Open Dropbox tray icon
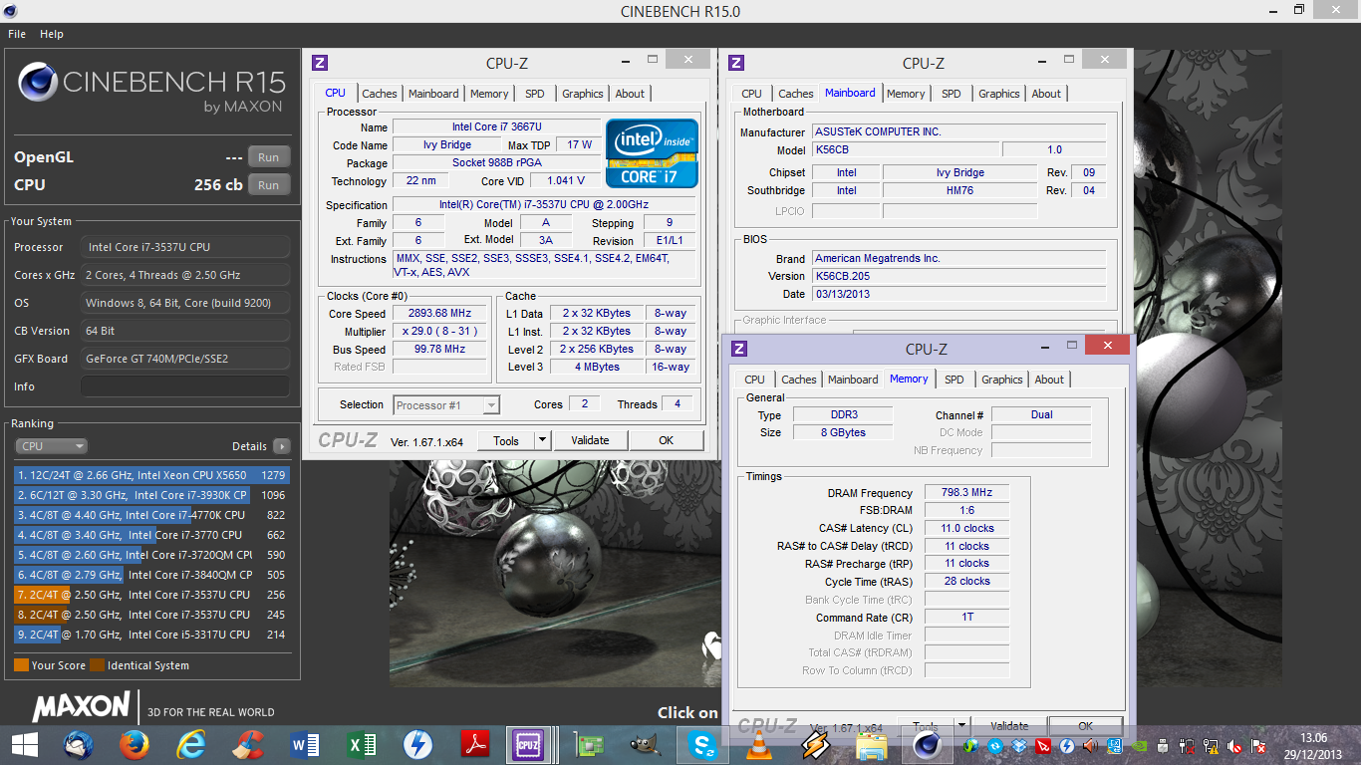 [x=1019, y=746]
